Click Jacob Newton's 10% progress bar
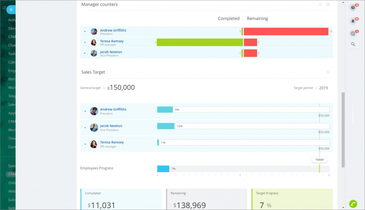Image resolution: width=365 pixels, height=210 pixels. [x=166, y=126]
